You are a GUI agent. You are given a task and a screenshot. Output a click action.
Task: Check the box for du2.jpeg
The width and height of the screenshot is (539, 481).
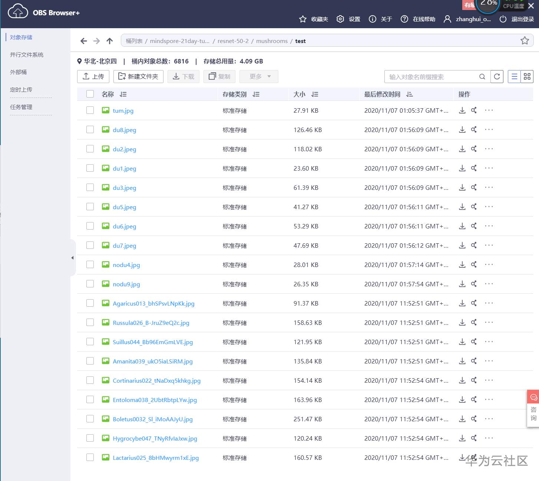tap(90, 149)
